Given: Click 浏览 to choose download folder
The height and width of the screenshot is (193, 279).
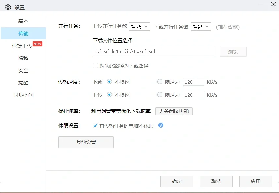Looking at the screenshot, I should [233, 52].
